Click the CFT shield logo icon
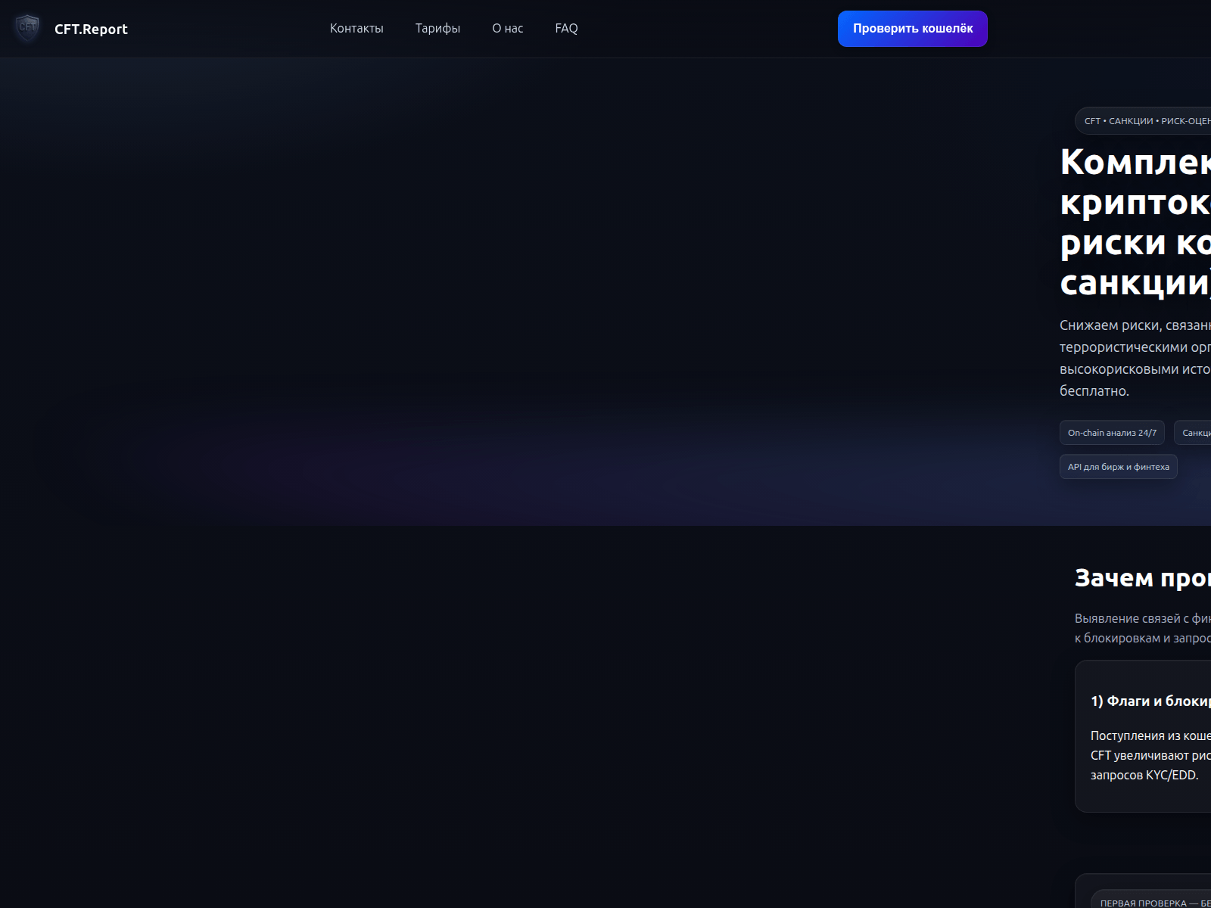This screenshot has height=908, width=1211. (27, 29)
